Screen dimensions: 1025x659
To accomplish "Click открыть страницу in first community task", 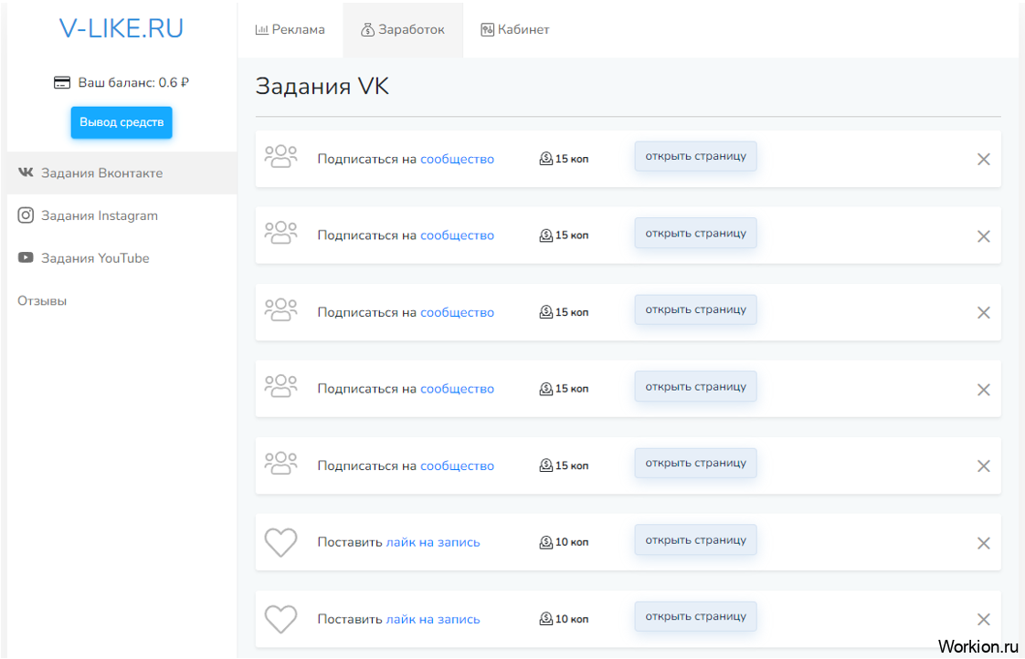I will click(x=695, y=157).
